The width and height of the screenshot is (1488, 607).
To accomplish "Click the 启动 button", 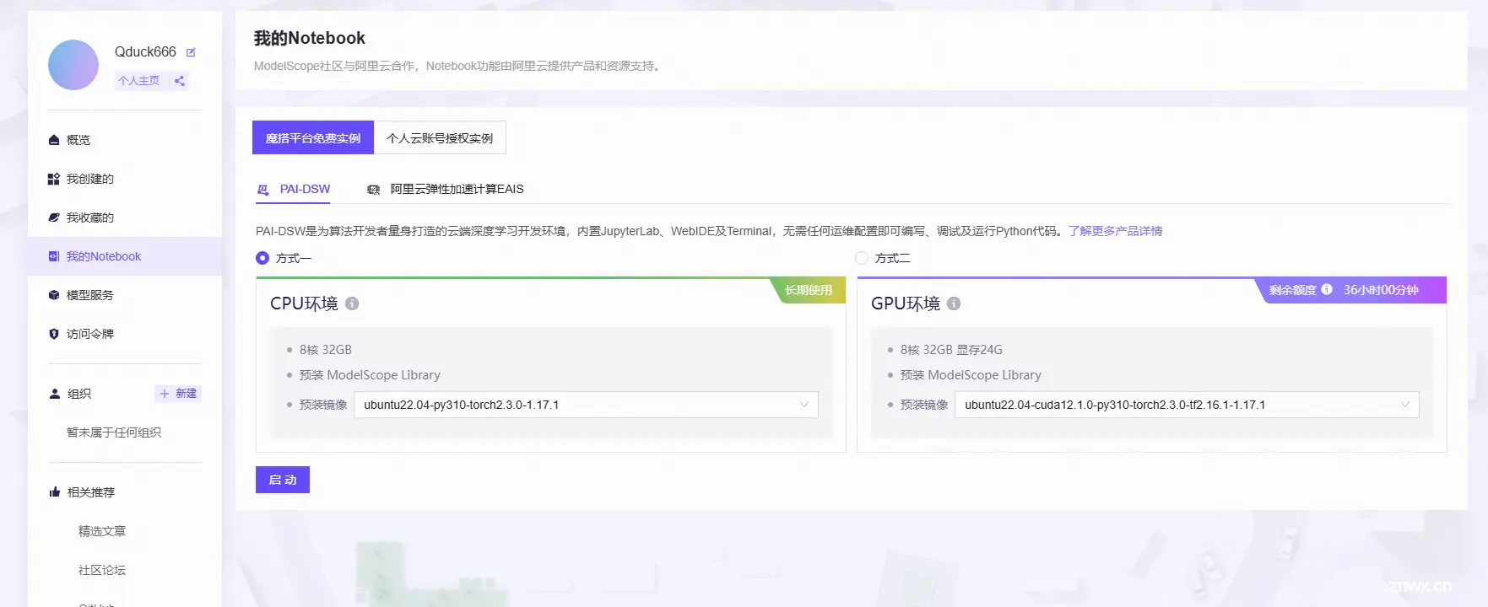I will [x=283, y=480].
